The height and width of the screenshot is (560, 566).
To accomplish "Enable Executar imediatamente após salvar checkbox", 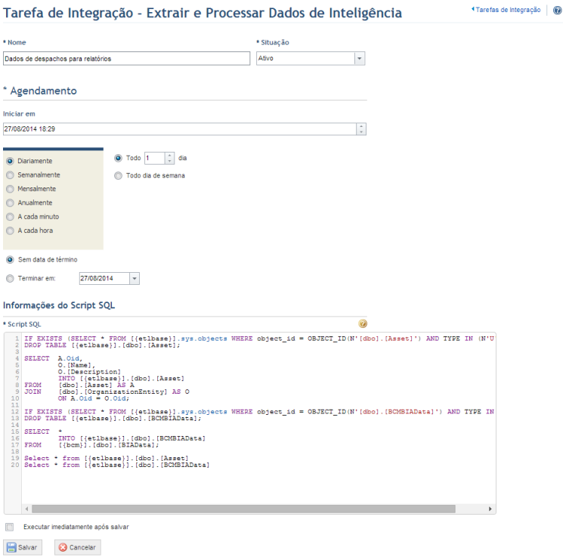I will (10, 527).
